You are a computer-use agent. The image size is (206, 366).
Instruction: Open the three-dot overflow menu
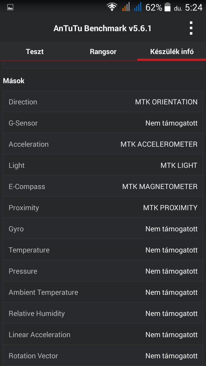(191, 28)
